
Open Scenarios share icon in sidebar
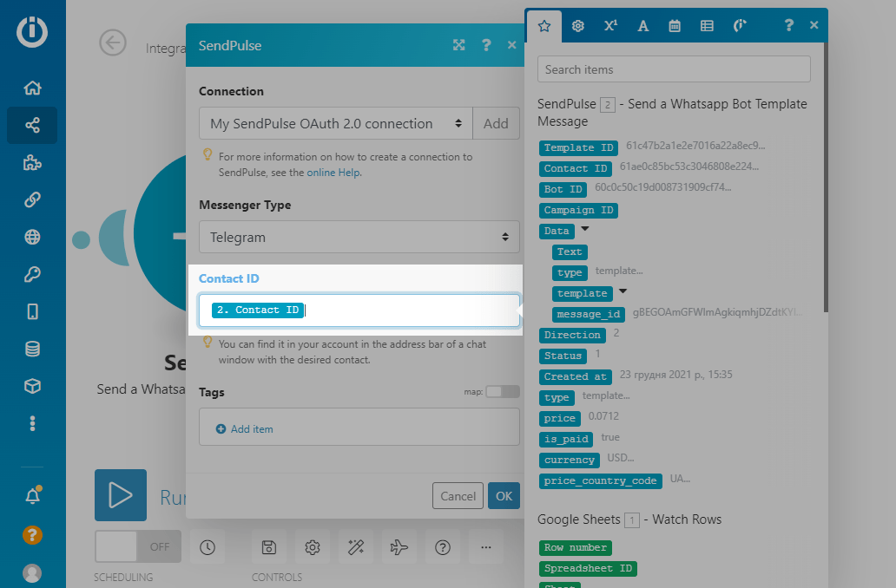[x=33, y=125]
